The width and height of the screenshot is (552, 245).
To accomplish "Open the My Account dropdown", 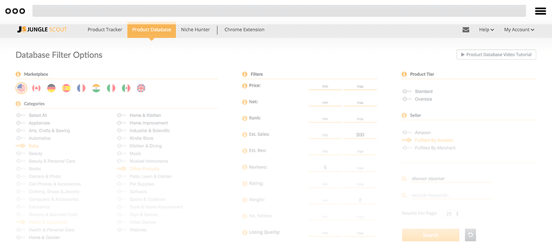I will click(x=519, y=30).
